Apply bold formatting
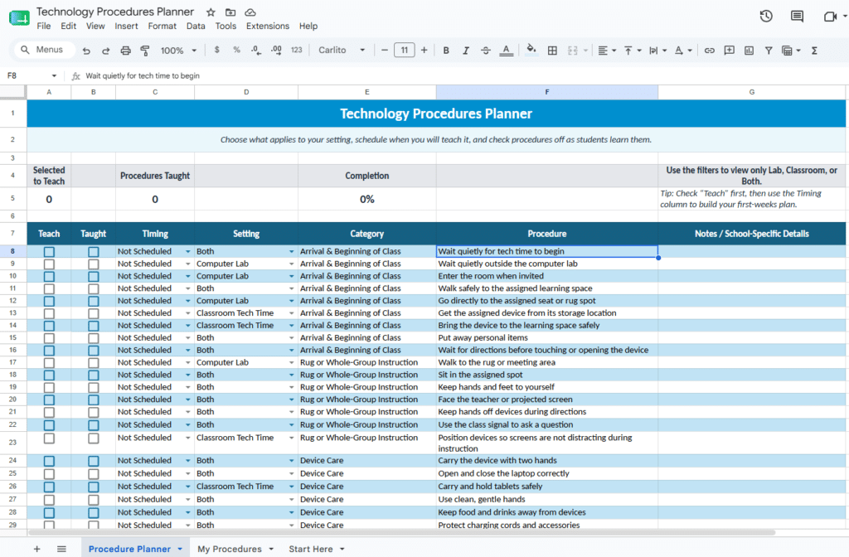This screenshot has width=849, height=557. pyautogui.click(x=445, y=51)
